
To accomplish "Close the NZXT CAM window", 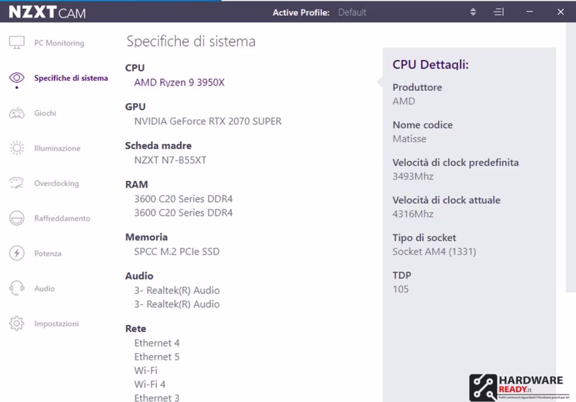I will tap(561, 12).
